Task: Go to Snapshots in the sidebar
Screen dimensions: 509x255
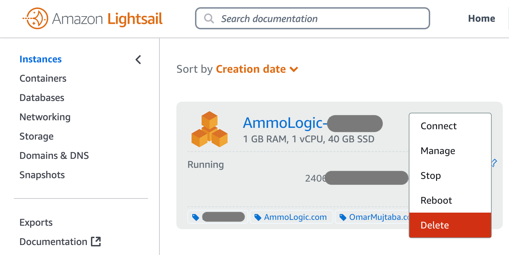Action: tap(42, 175)
